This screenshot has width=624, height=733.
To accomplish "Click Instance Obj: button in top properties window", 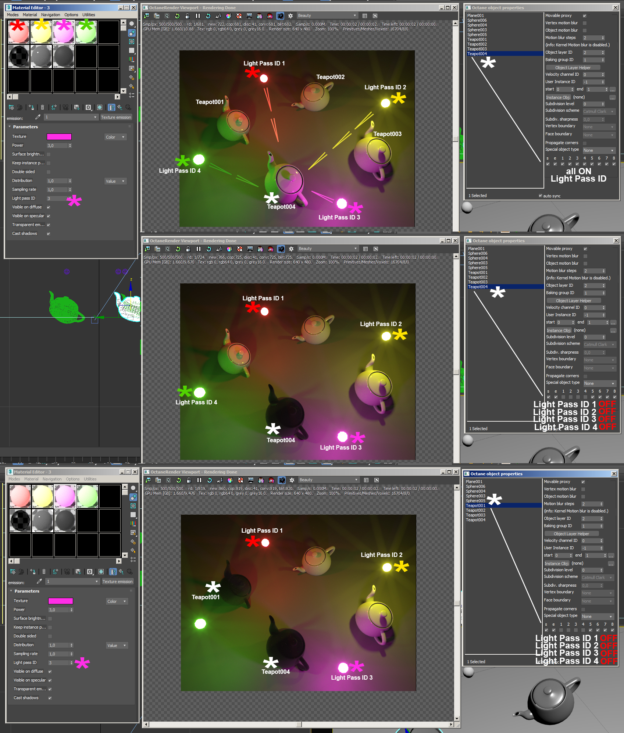I will point(558,97).
